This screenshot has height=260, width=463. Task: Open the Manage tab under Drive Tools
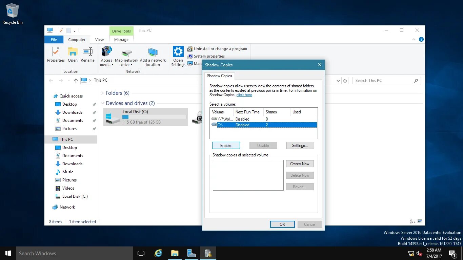(x=121, y=40)
